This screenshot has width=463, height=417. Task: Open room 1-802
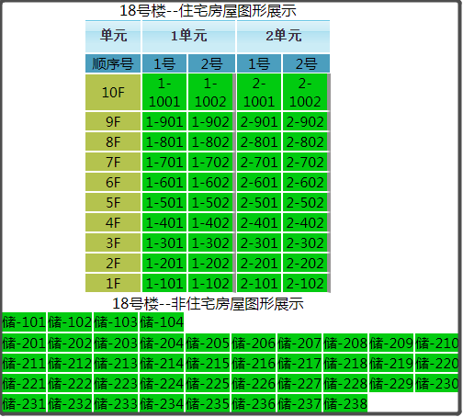coord(210,141)
